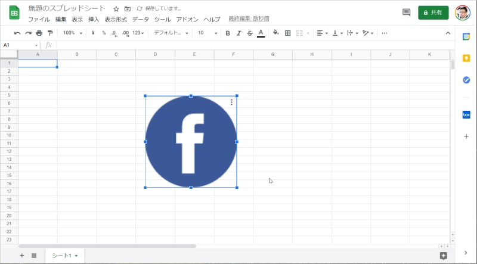The height and width of the screenshot is (264, 477).
Task: Open the ファイル menu
Action: (x=39, y=20)
